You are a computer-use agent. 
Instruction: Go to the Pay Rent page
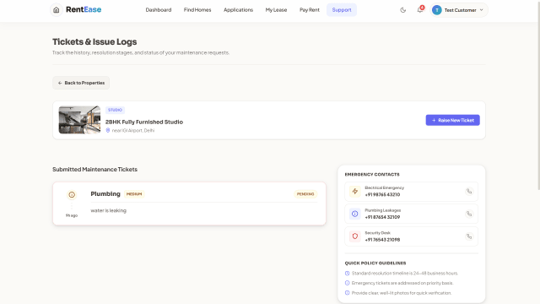click(310, 10)
